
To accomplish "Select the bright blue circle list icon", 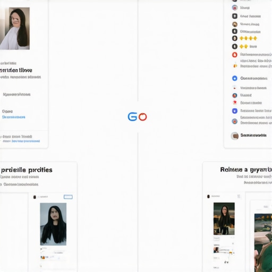I will (x=235, y=78).
